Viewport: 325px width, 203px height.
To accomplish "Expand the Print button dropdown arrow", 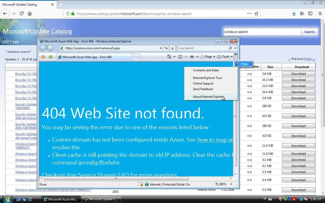I will [197, 57].
